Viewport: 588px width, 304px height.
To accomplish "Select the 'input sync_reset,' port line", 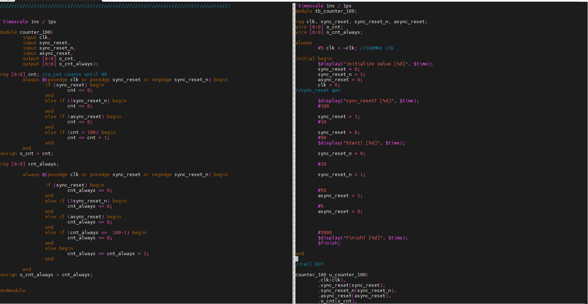I will coord(46,43).
